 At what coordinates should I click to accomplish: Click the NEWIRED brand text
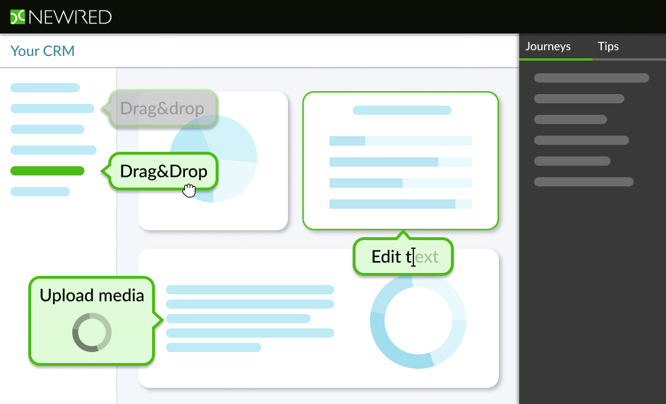(x=70, y=17)
